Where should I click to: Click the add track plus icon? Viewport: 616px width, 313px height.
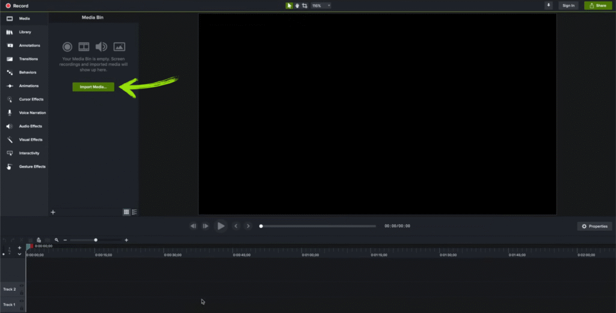click(x=19, y=248)
